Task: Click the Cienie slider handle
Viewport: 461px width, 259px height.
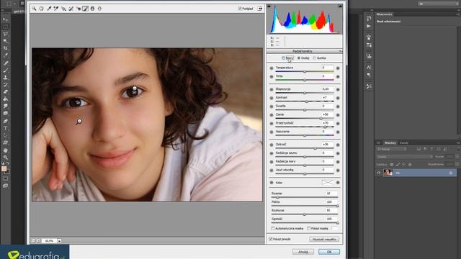Action: [x=321, y=118]
